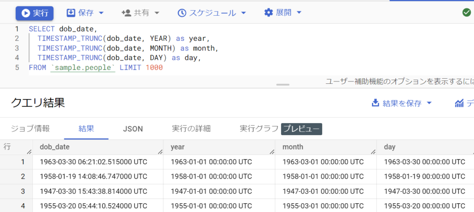
Task: Open the 実行の詳細 tab
Action: (191, 129)
